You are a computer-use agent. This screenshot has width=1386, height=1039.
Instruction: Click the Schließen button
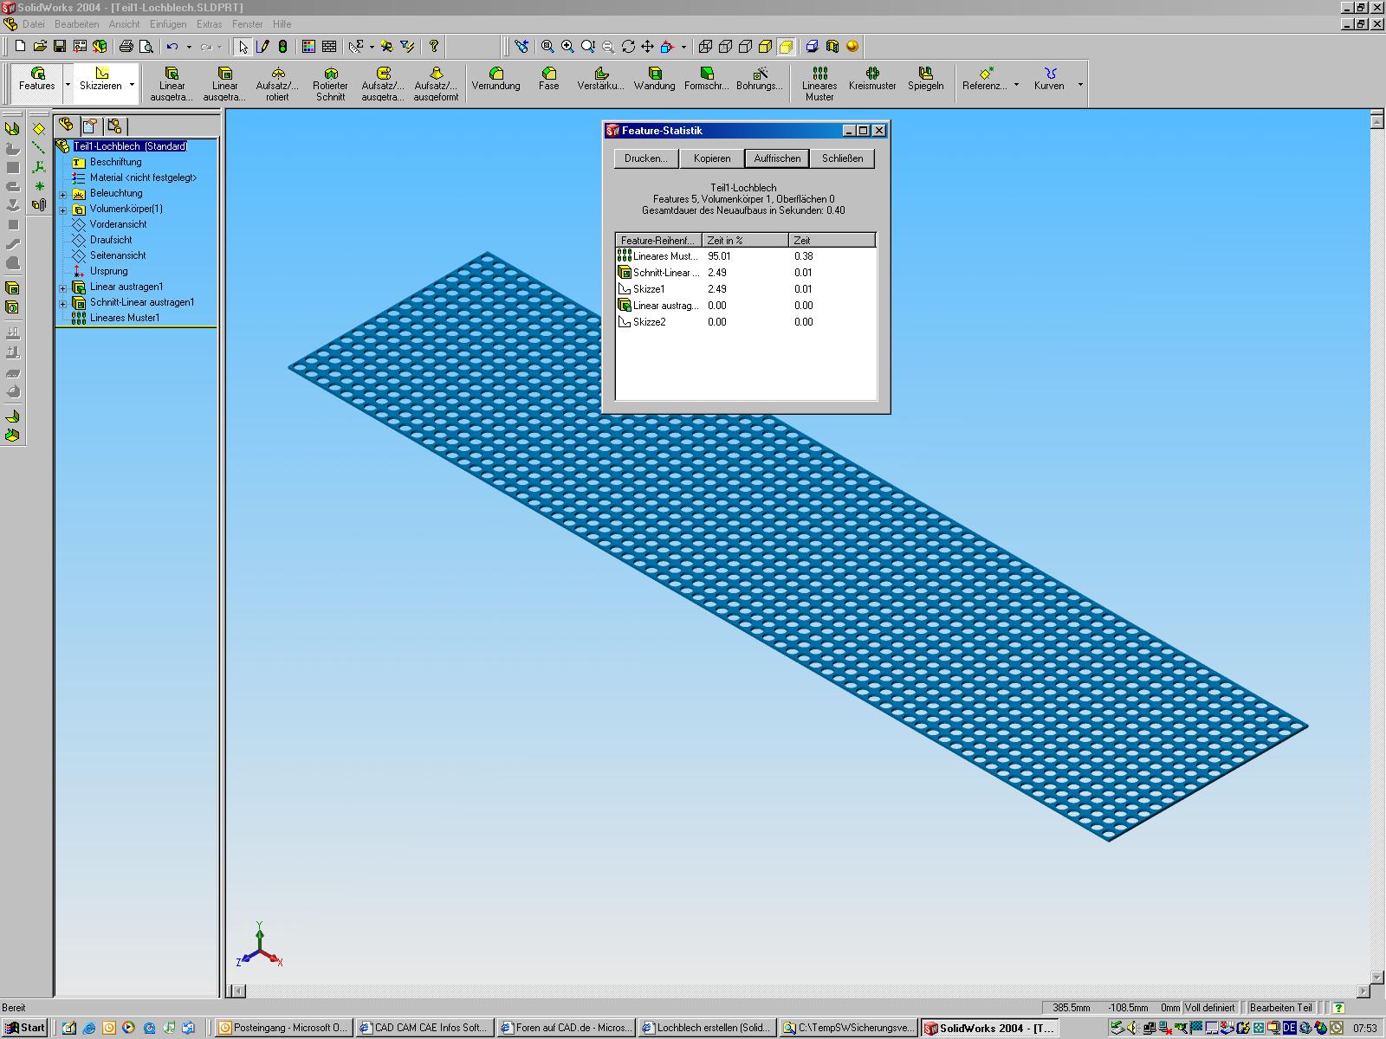point(843,158)
